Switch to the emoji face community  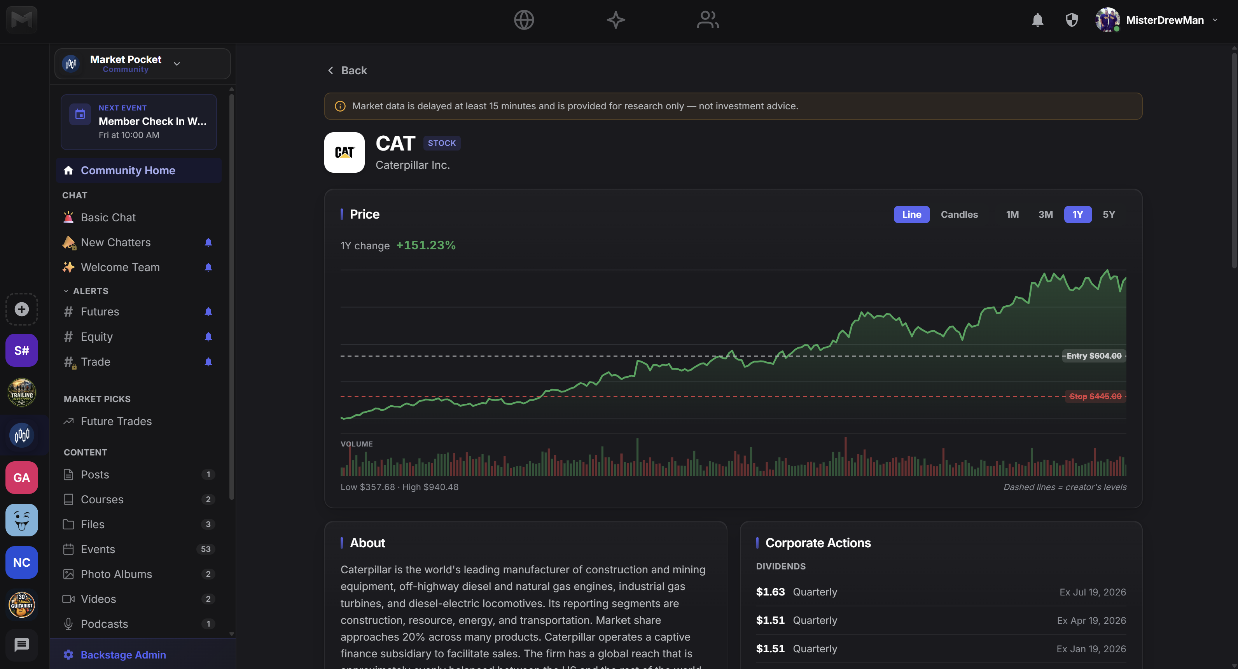coord(22,520)
